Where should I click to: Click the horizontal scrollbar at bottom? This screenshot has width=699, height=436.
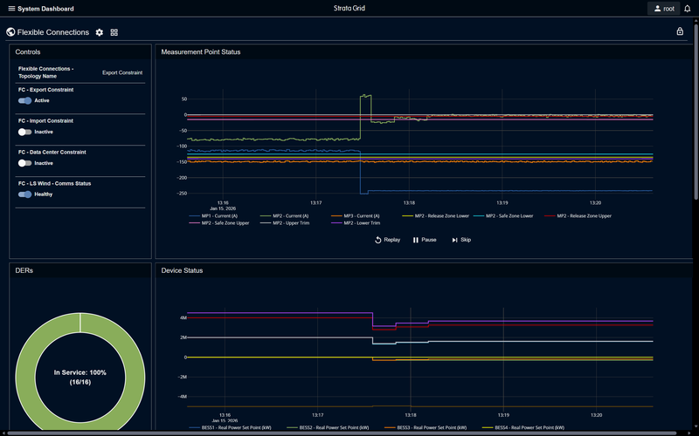click(349, 433)
